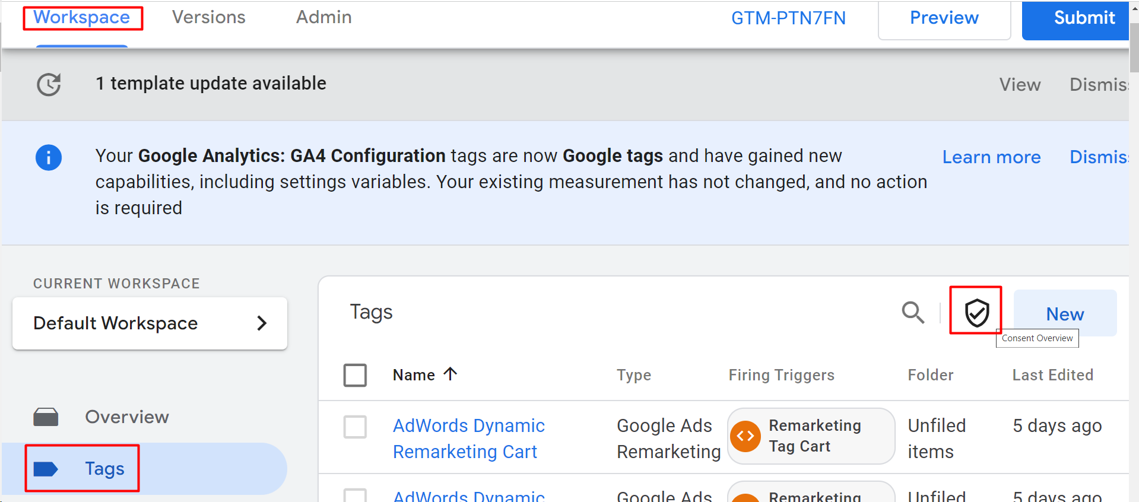Click the Overview briefcase icon
The height and width of the screenshot is (502, 1139).
(x=46, y=417)
